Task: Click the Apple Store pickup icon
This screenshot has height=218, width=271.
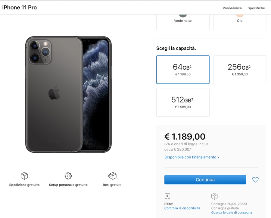Action: click(x=167, y=196)
